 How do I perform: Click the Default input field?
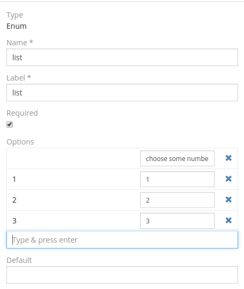tap(123, 275)
